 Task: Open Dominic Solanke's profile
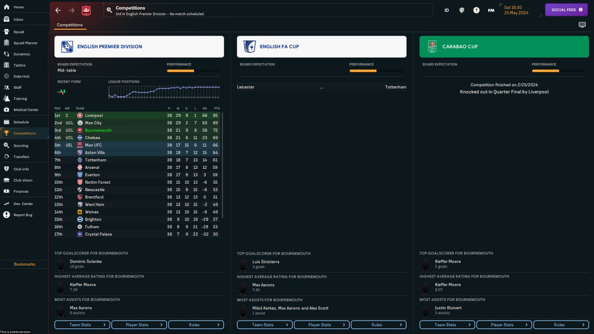pyautogui.click(x=86, y=262)
